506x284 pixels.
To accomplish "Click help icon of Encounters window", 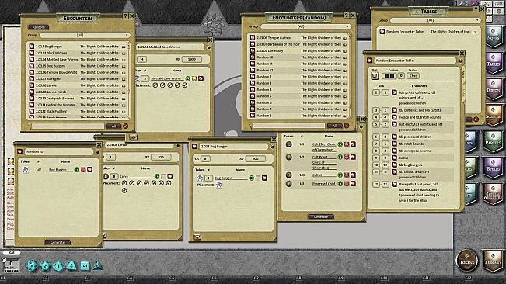I will tap(126, 16).
